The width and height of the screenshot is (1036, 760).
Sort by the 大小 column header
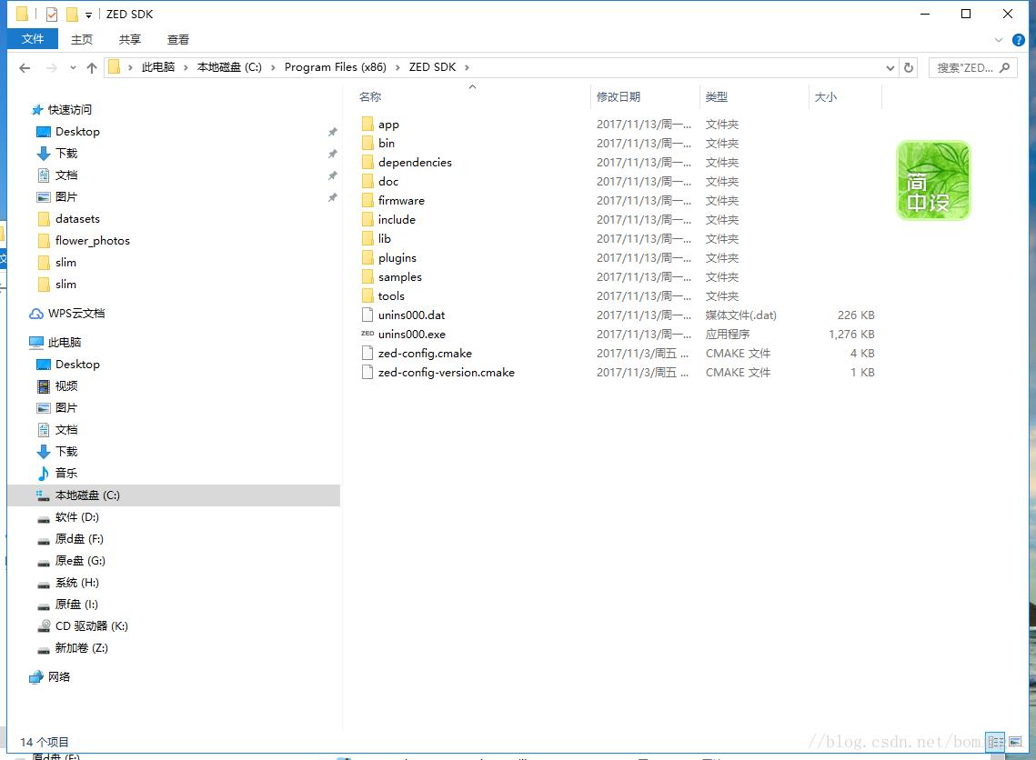tap(825, 96)
